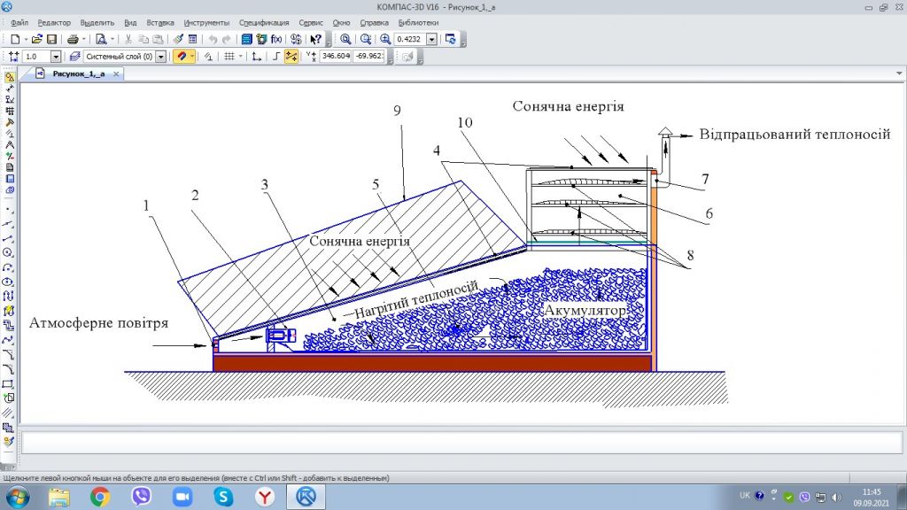Select the Circle tool in left toolbar
The image size is (907, 510).
(9, 251)
